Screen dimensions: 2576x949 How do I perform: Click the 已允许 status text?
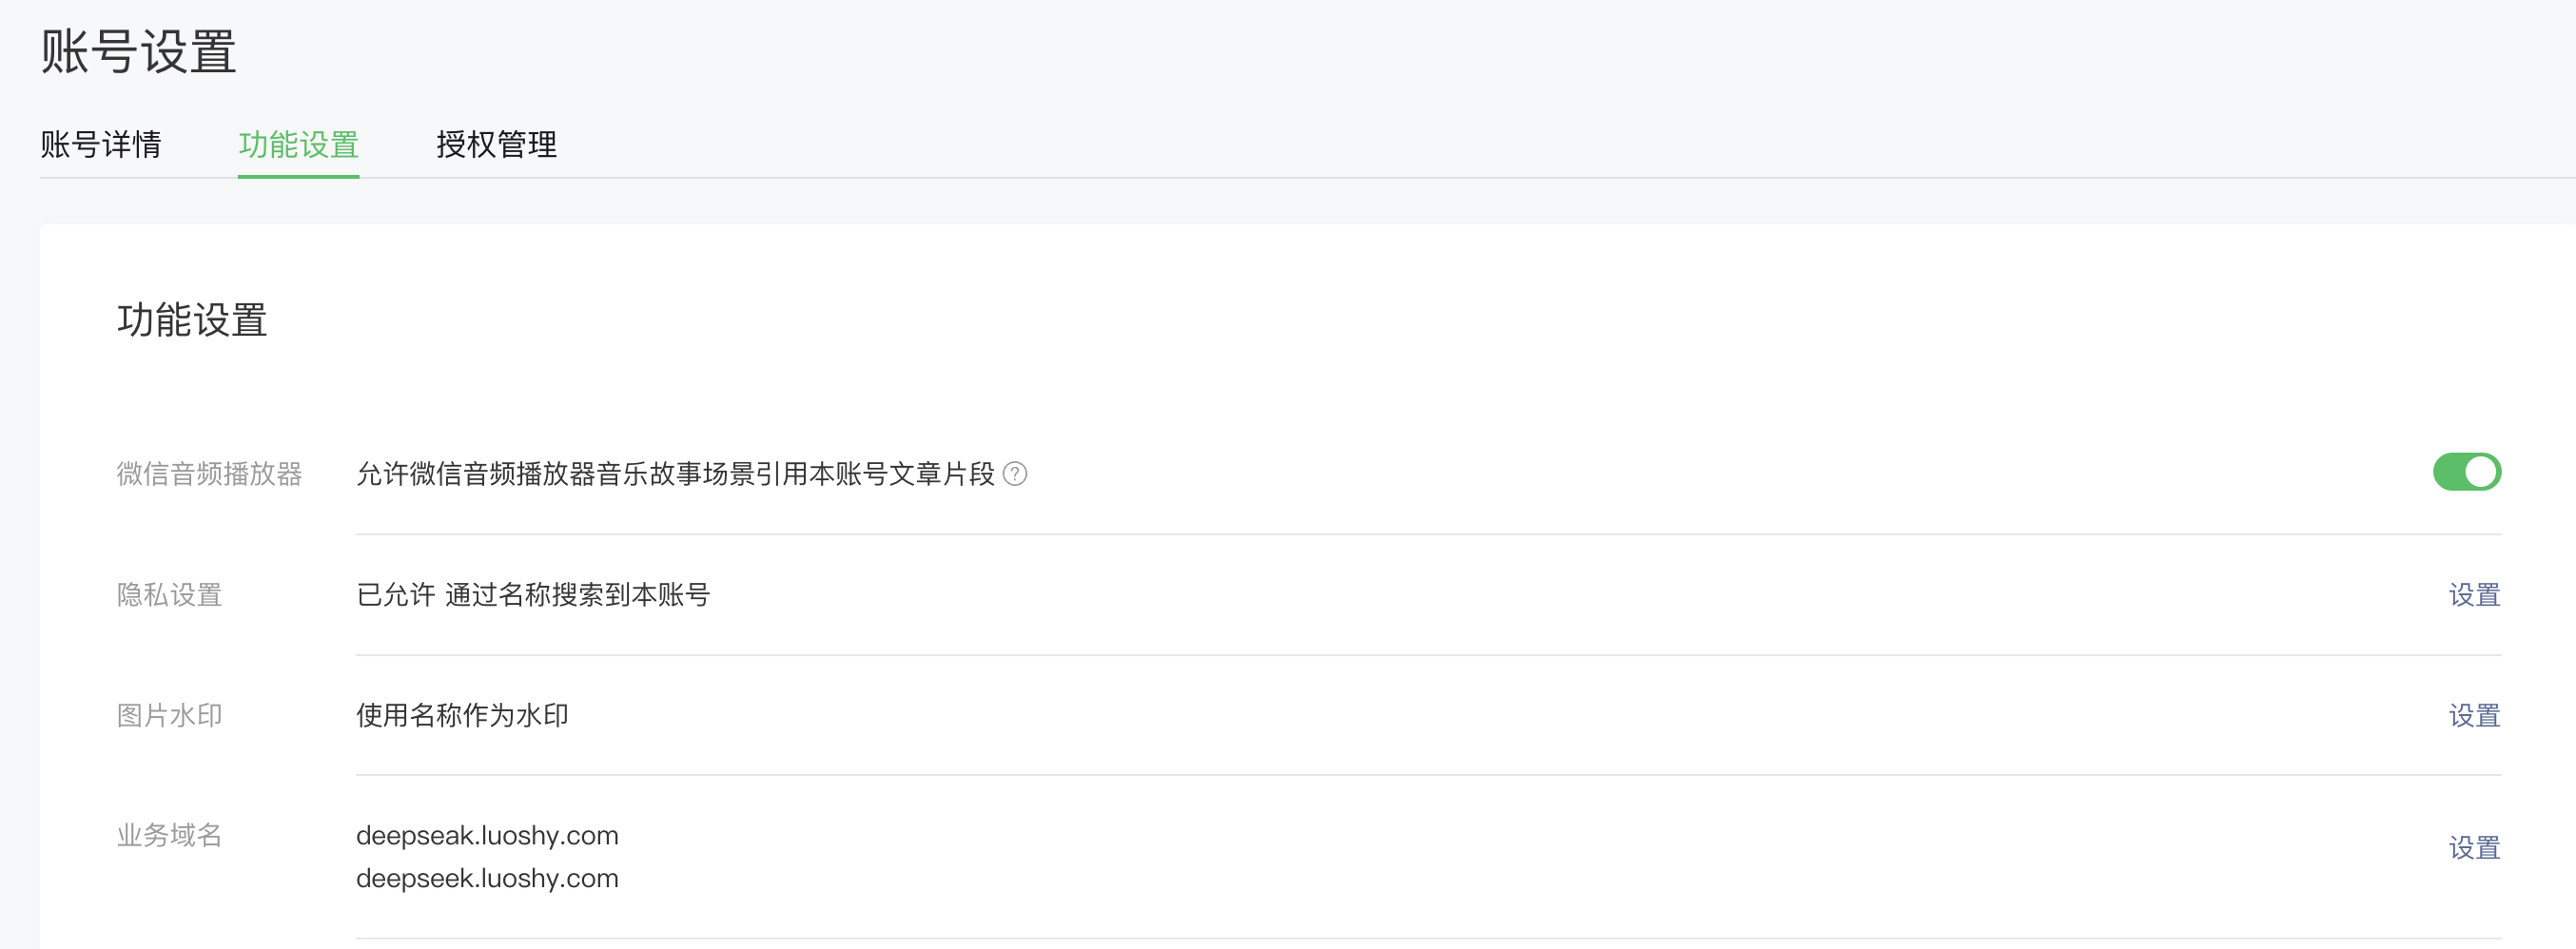click(396, 595)
